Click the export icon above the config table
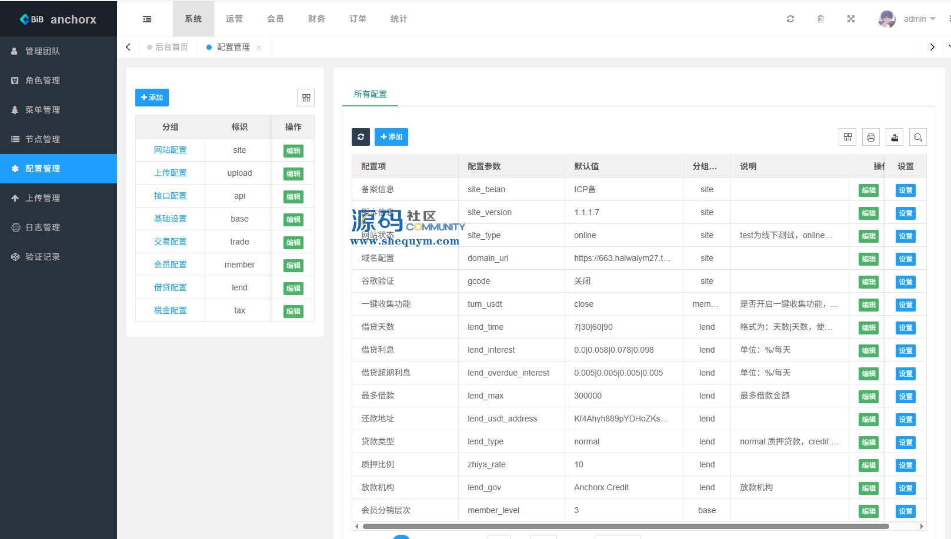Screen dimensions: 951x539 pyautogui.click(x=895, y=137)
